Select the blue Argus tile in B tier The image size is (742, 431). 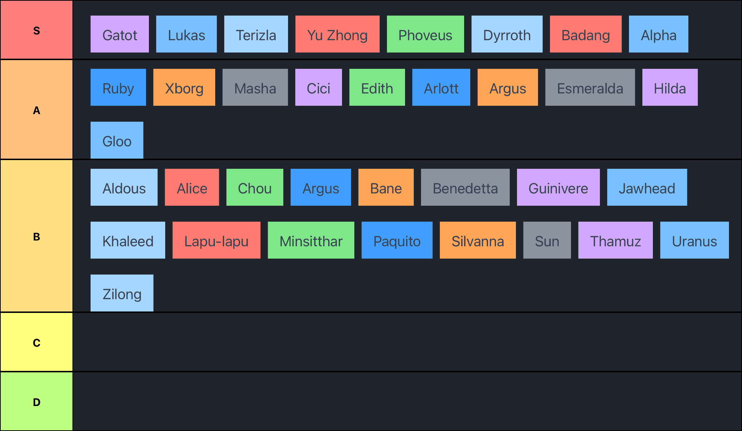pyautogui.click(x=321, y=187)
